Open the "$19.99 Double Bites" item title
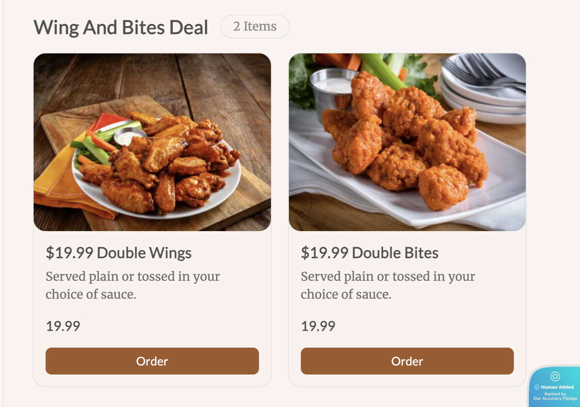This screenshot has height=407, width=580. [370, 253]
